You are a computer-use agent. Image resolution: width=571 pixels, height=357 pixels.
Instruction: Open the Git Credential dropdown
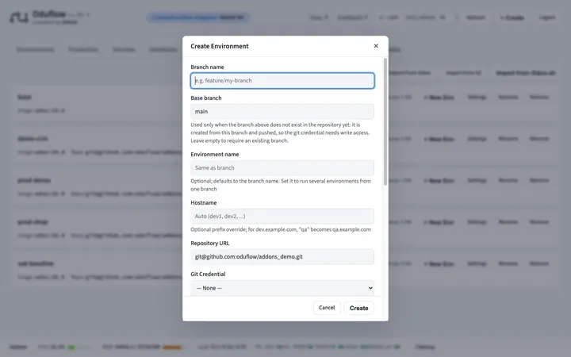(282, 288)
